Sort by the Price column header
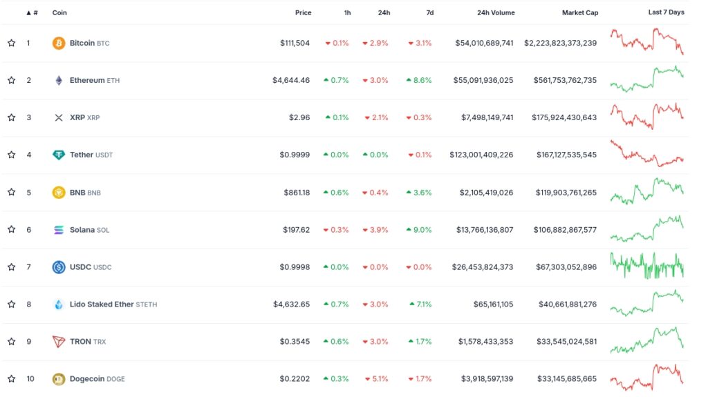708x397 pixels. coord(303,12)
